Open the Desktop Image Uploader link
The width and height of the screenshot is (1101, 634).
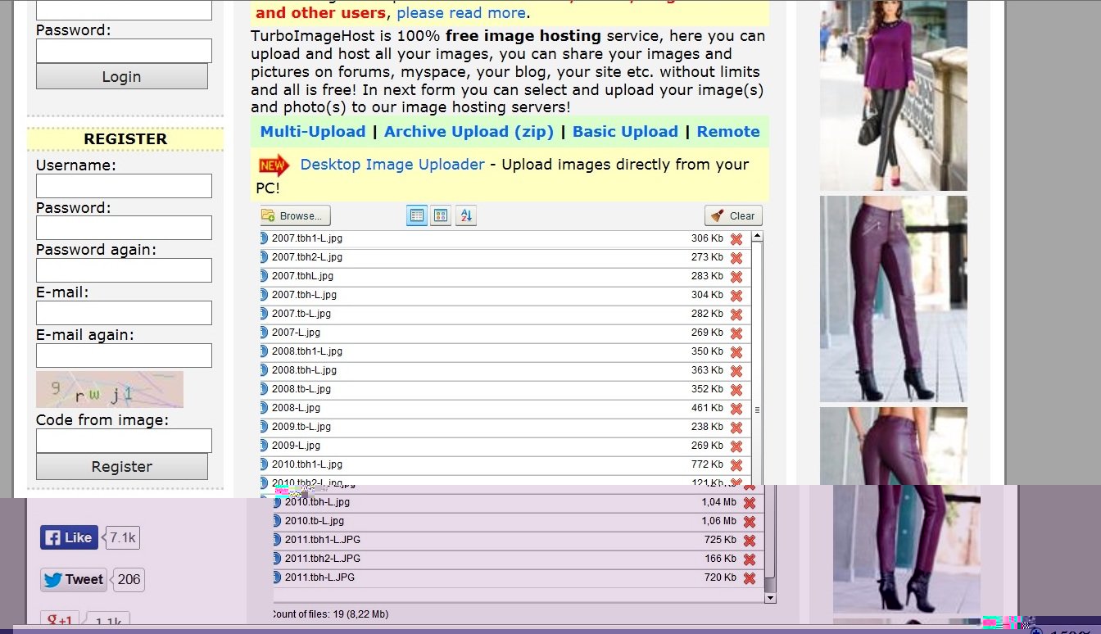coord(392,165)
